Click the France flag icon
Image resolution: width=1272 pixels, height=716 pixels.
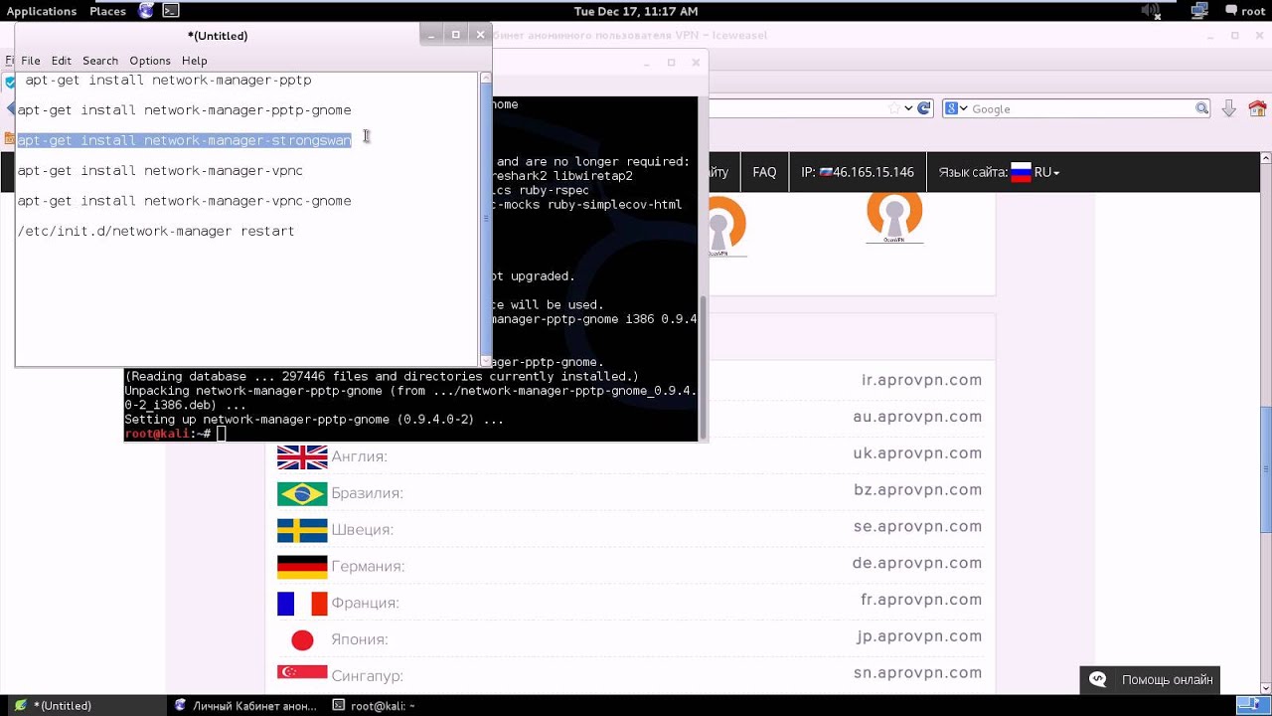[302, 603]
